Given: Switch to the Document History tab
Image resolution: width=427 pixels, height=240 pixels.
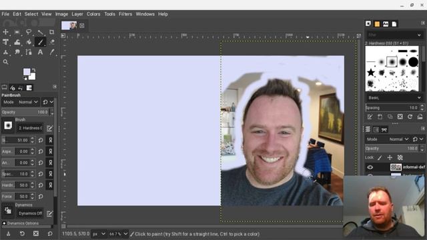Looking at the screenshot, I should point(394,24).
